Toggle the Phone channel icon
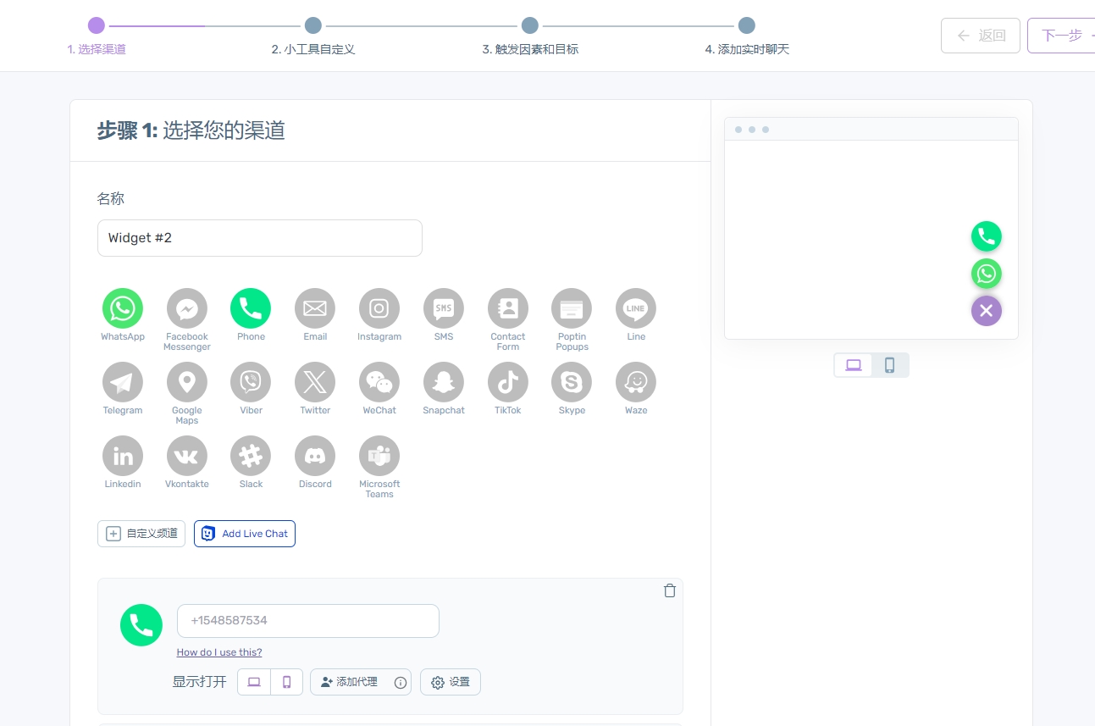 251,308
